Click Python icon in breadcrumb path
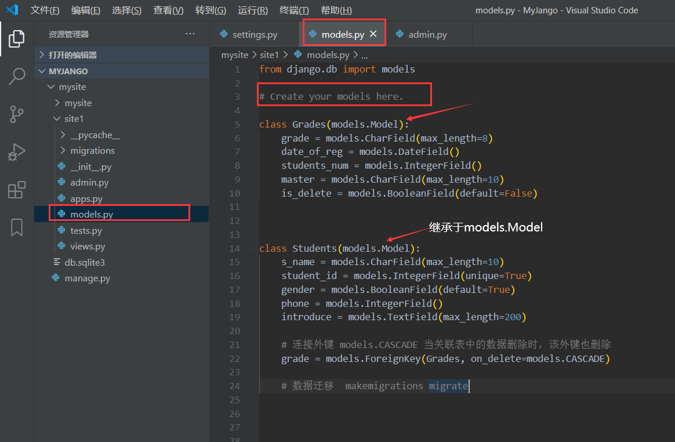Screen dimensions: 675x442 [x=298, y=55]
